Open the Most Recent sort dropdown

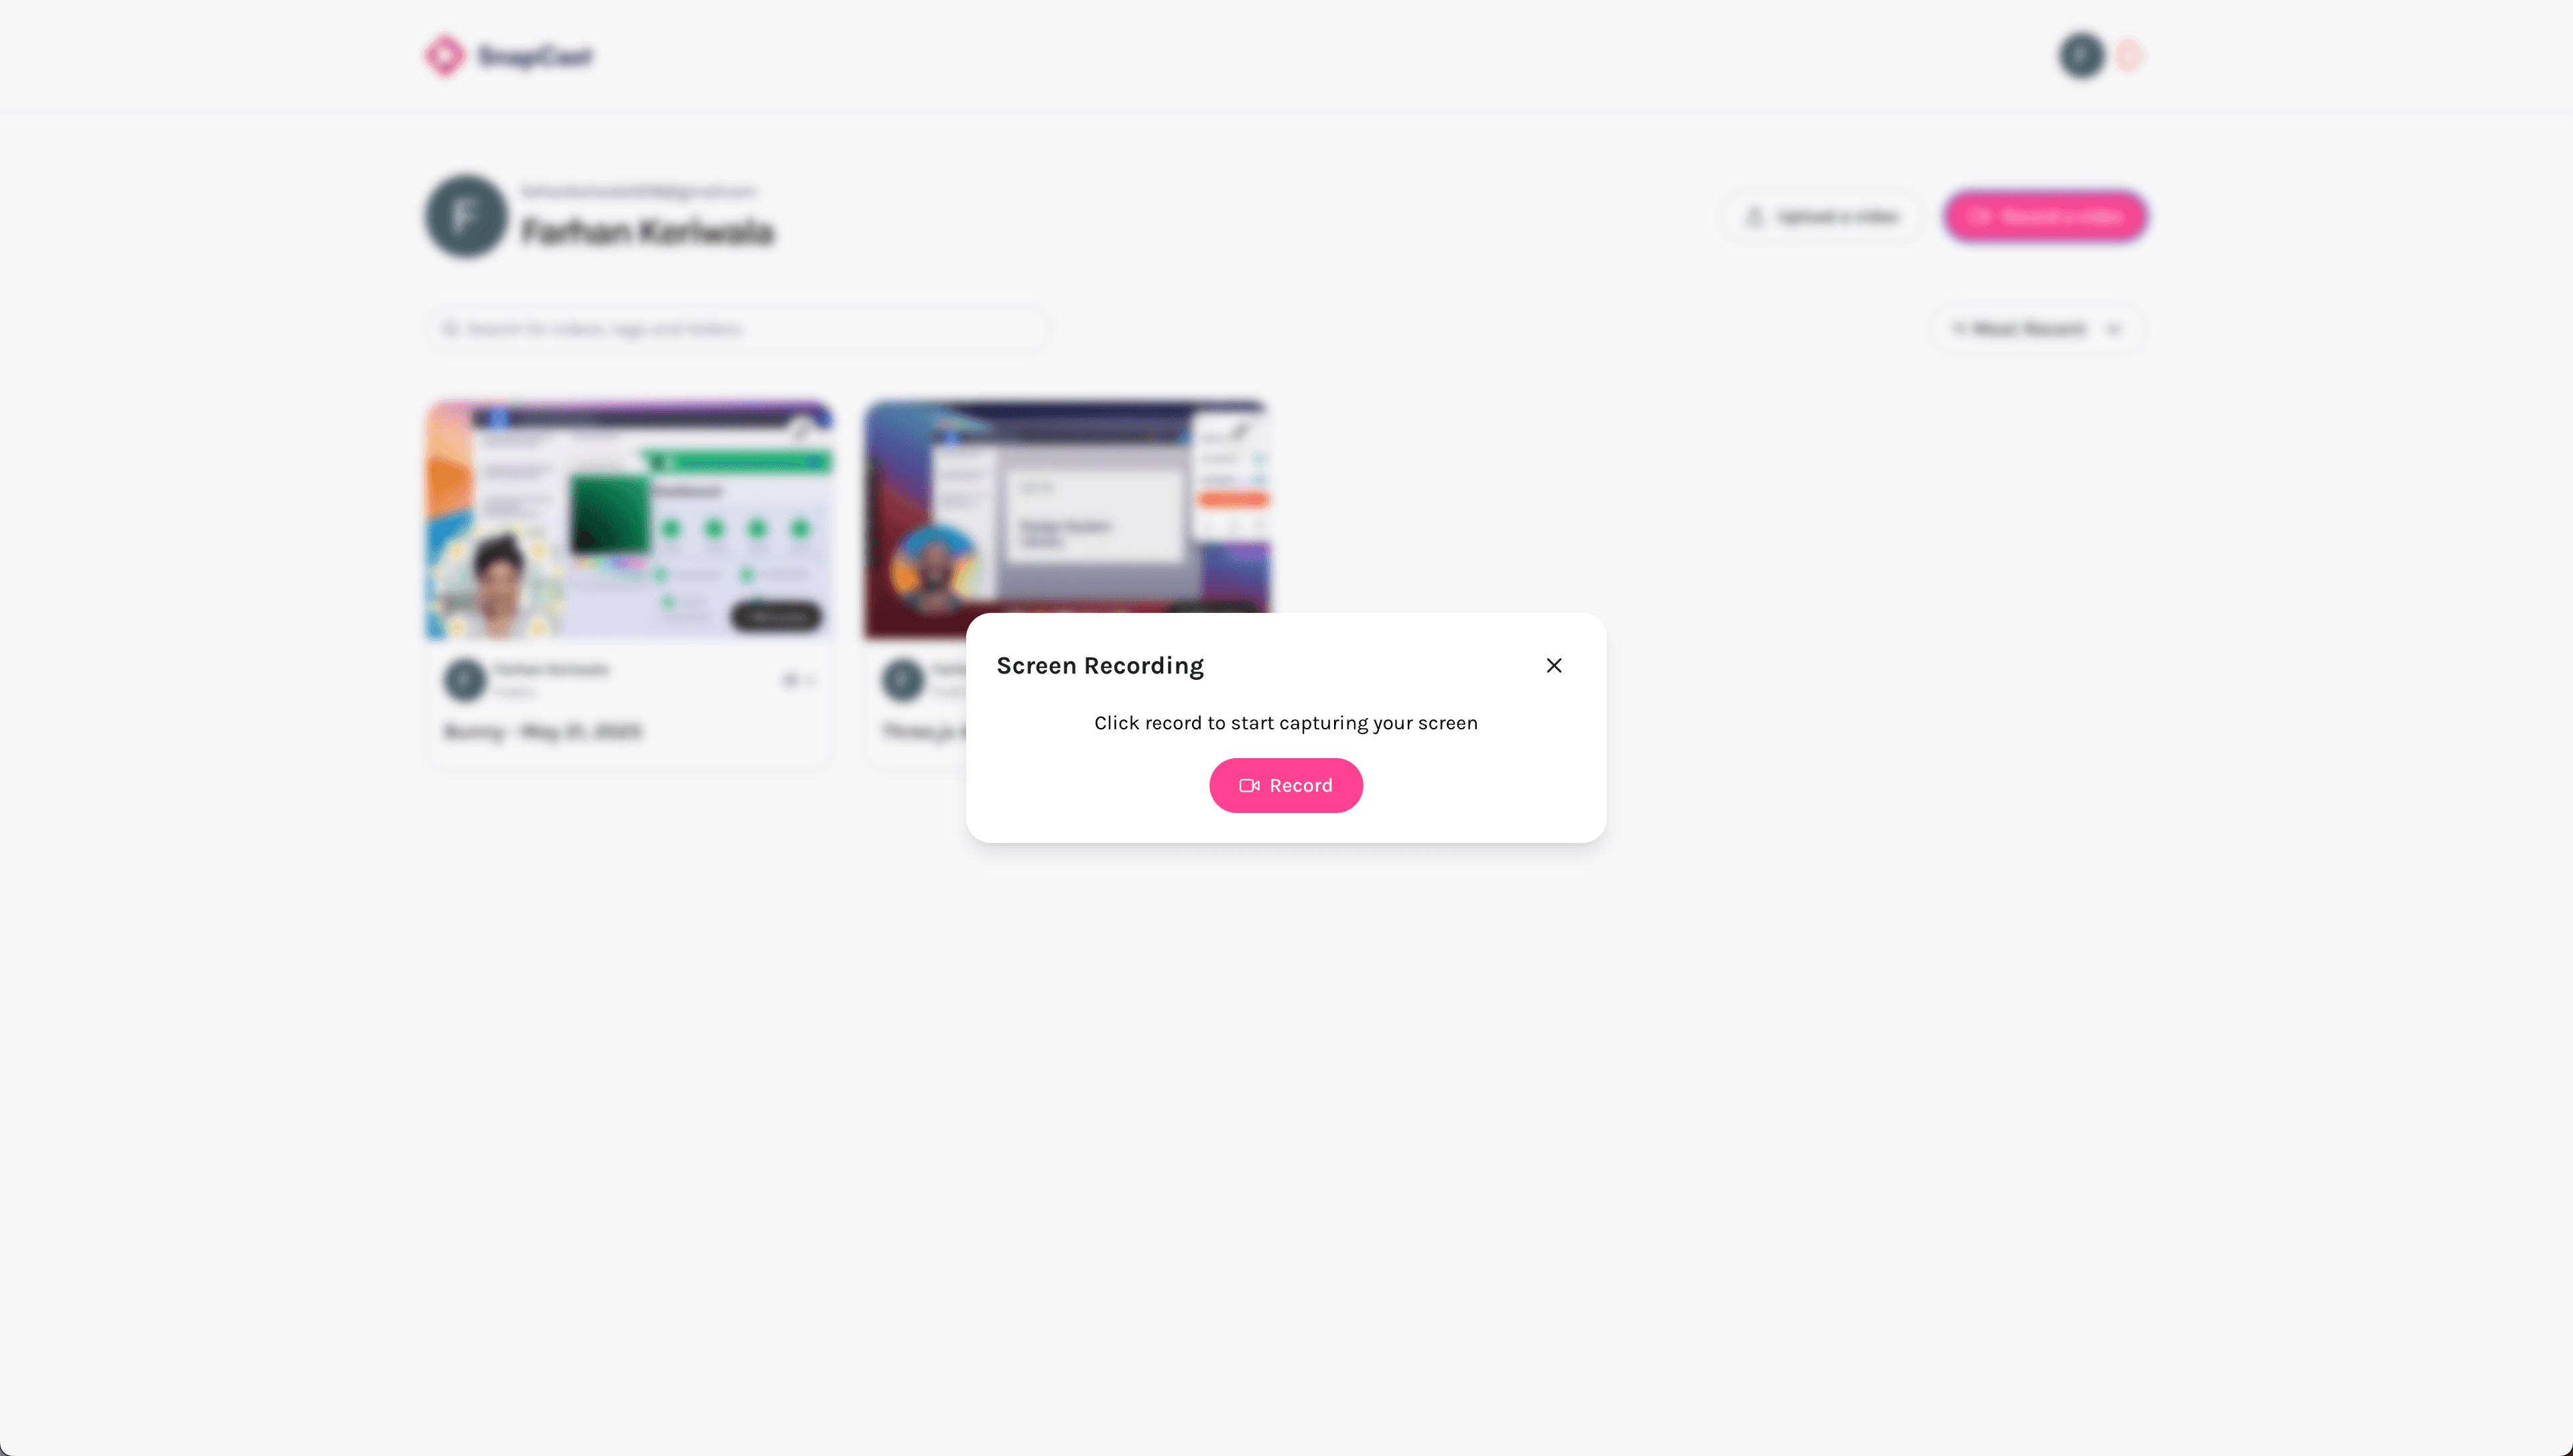(x=2037, y=329)
